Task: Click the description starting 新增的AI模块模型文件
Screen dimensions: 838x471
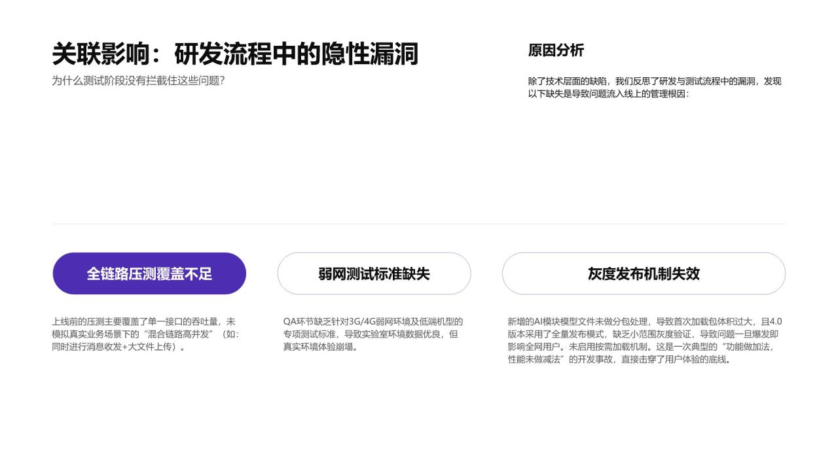Action: point(645,340)
